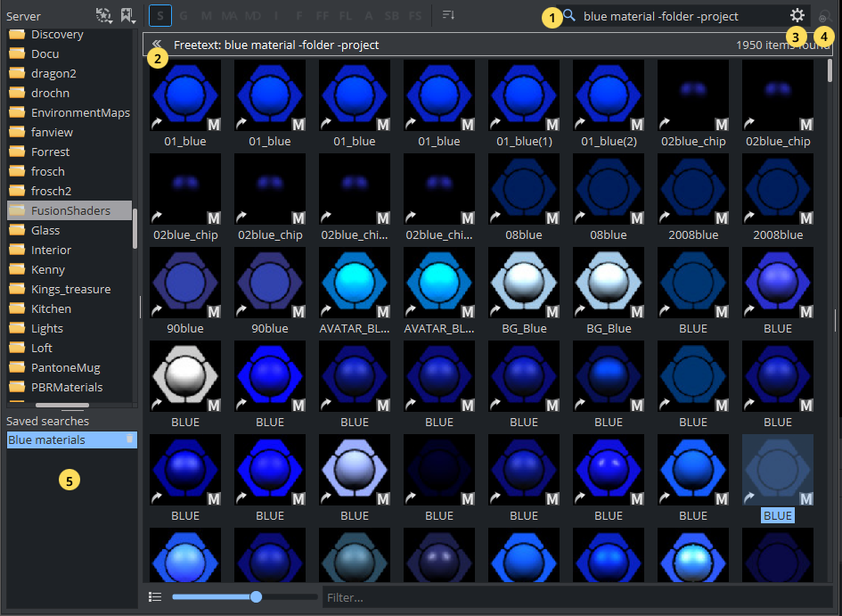This screenshot has width=842, height=616.
Task: Open the sort order menu
Action: (448, 15)
